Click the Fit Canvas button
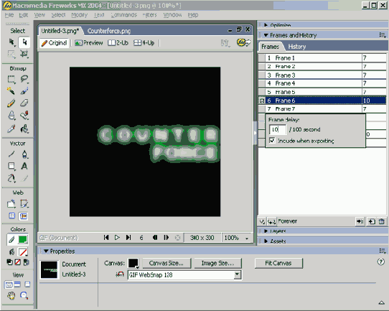This screenshot has width=389, height=311. 278,263
